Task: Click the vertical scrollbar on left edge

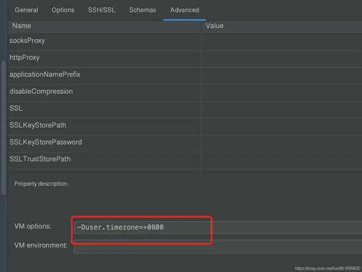Action: [x=4, y=128]
